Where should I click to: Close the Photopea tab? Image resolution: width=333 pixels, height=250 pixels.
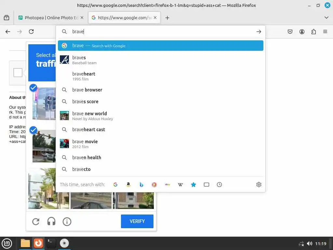pos(82,18)
